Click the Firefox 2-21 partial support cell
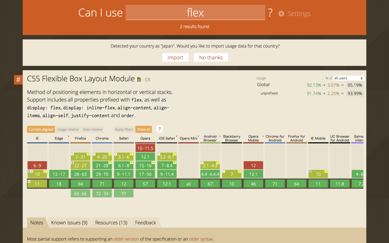 [x=81, y=157]
